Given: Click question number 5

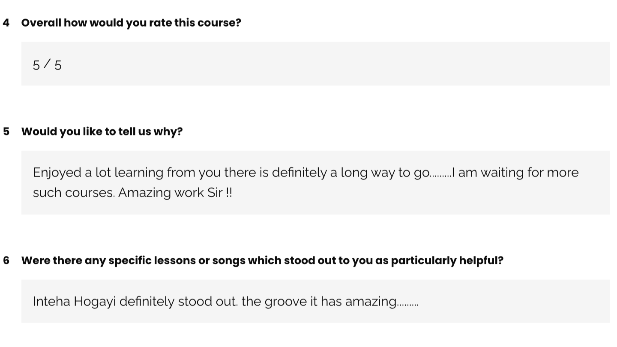Looking at the screenshot, I should point(6,132).
